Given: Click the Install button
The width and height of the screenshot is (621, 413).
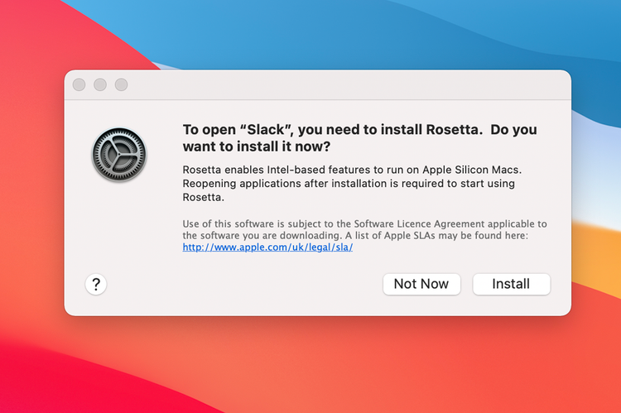Looking at the screenshot, I should [x=511, y=284].
